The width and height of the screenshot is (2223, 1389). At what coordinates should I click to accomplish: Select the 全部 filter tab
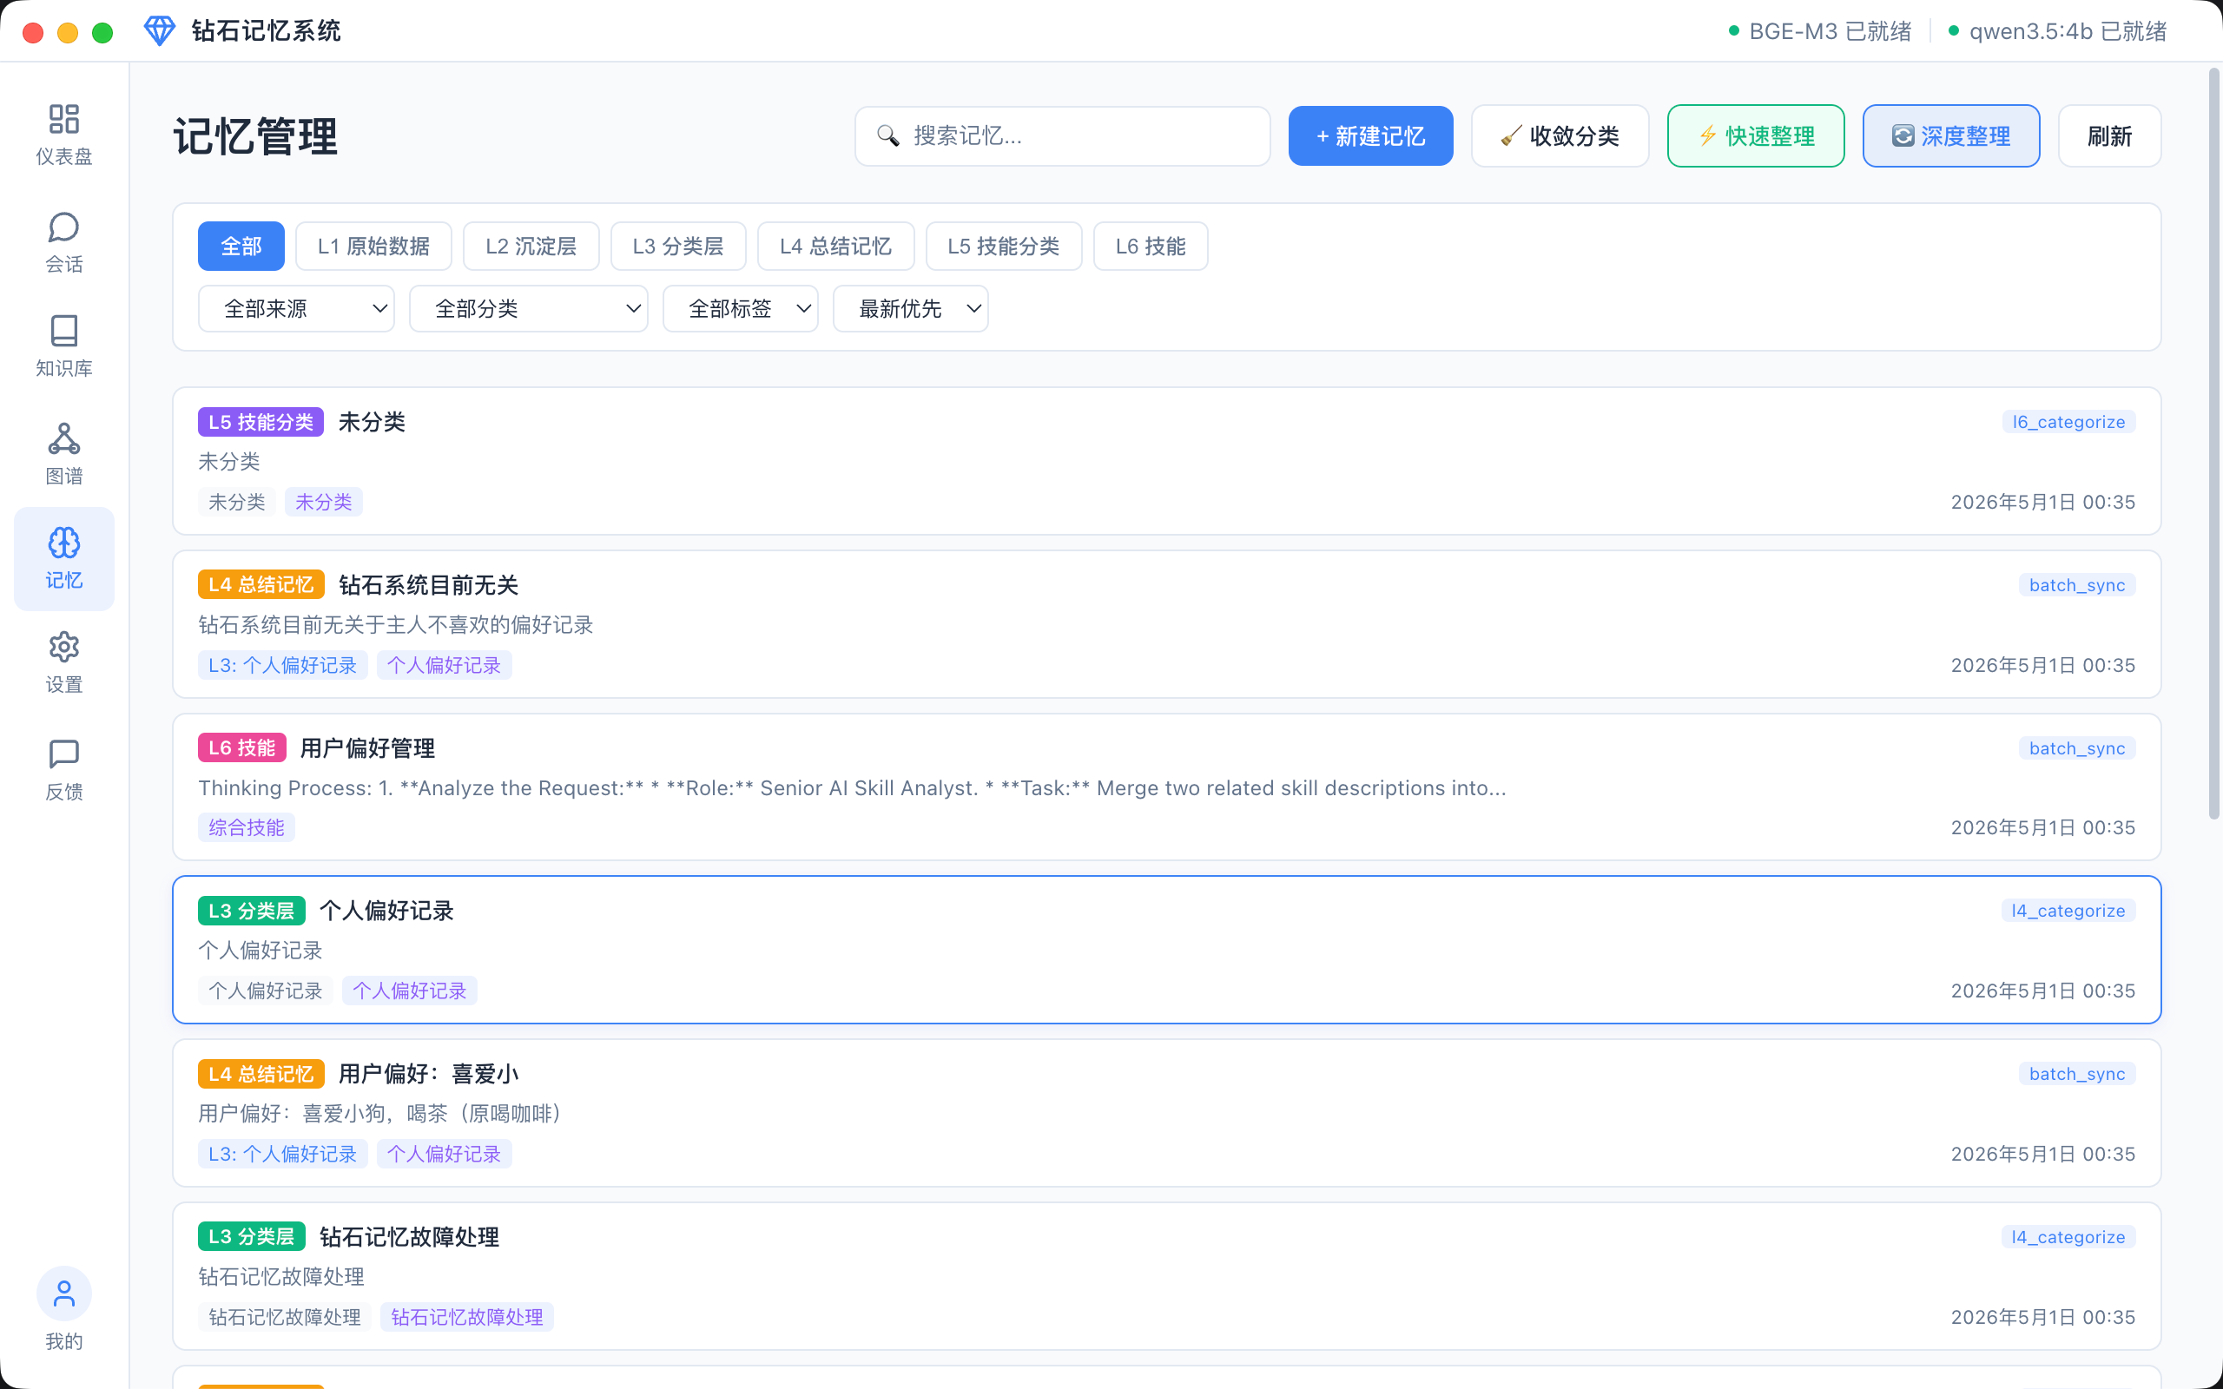coord(241,246)
